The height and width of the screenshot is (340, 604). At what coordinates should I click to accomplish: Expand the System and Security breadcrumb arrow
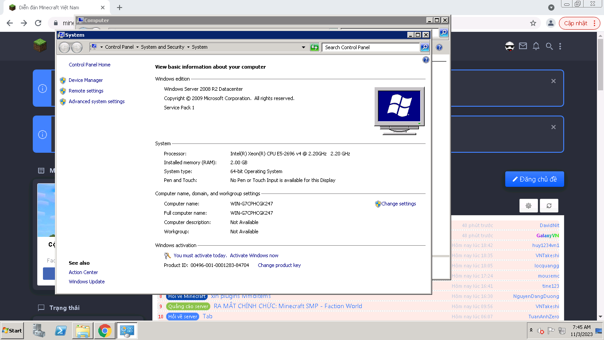[188, 47]
